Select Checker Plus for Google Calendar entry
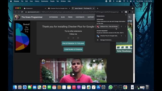The width and height of the screenshot is (162, 91). (x=108, y=36)
